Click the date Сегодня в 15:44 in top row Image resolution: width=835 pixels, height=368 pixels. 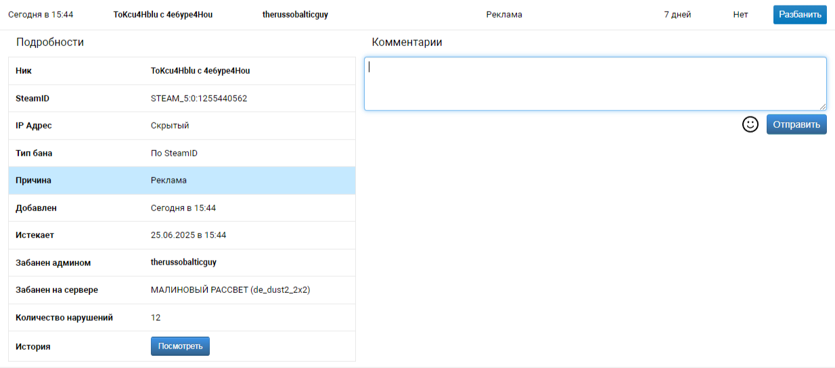pos(41,14)
